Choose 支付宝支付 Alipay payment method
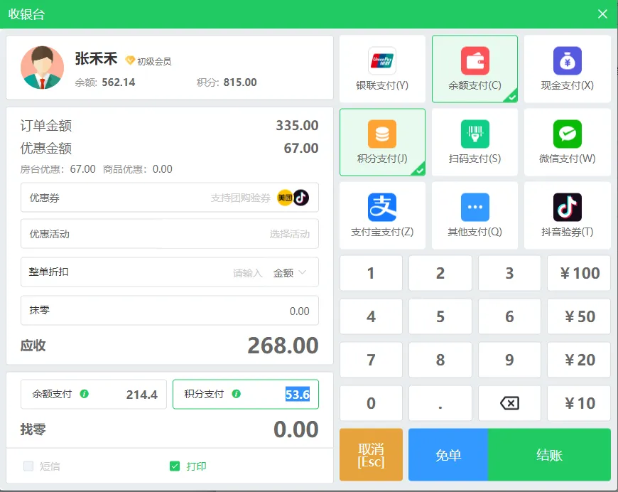 [x=382, y=215]
